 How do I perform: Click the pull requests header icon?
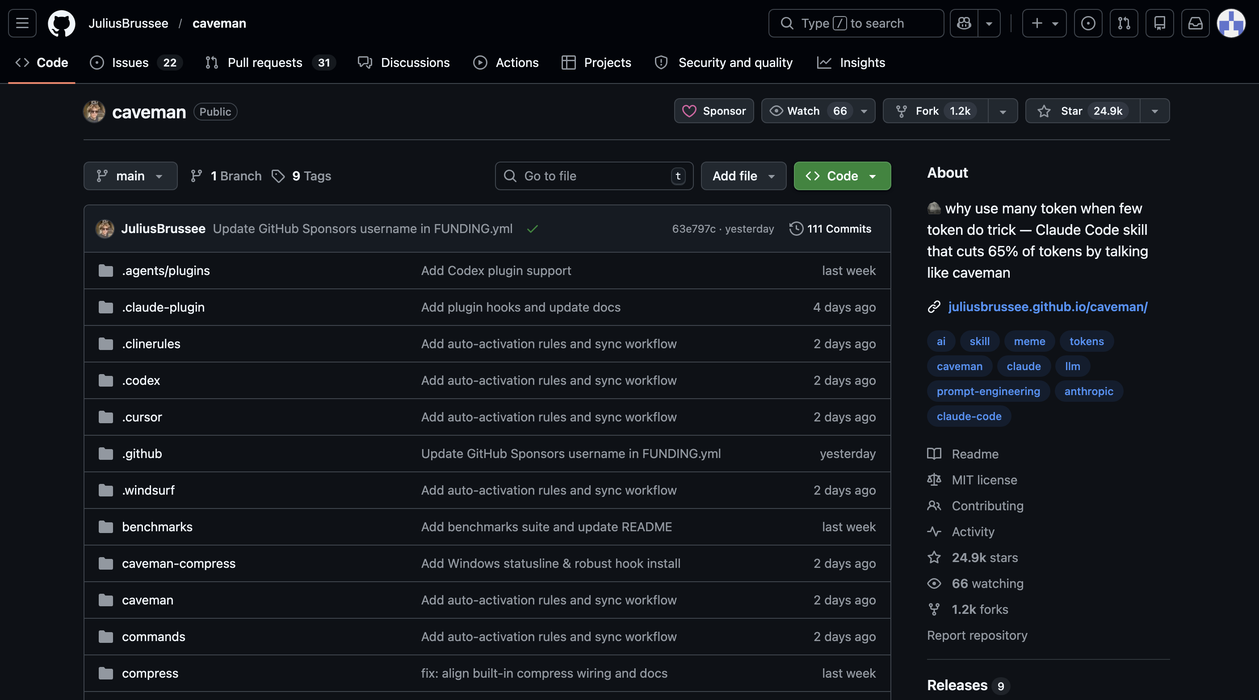click(1124, 23)
